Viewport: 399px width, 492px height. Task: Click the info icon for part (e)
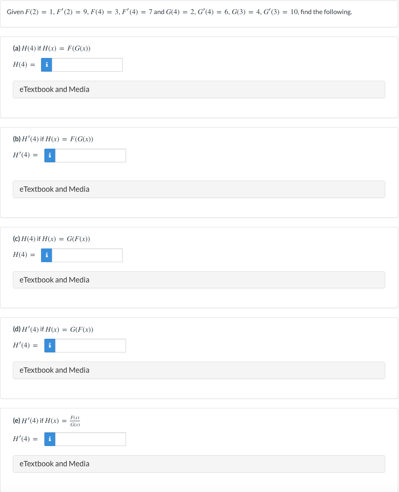(50, 439)
